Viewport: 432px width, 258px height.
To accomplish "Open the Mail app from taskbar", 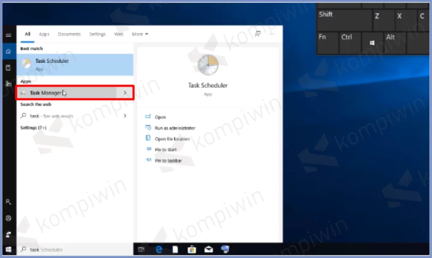I will coord(208,249).
